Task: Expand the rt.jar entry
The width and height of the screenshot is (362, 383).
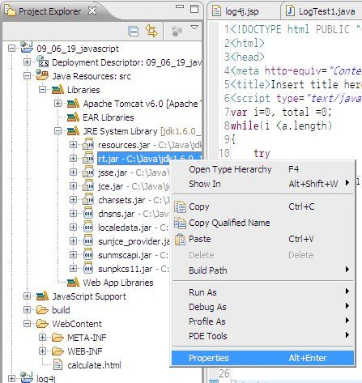Action: pos(73,159)
